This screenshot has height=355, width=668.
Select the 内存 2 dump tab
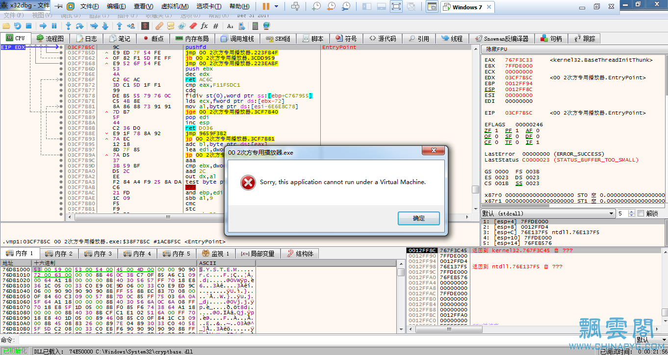point(59,254)
